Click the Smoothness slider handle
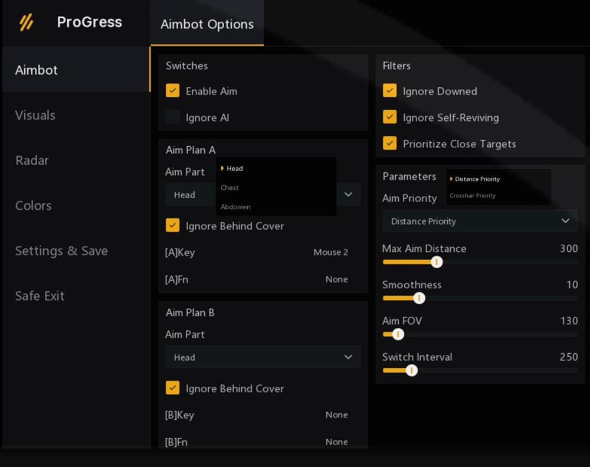The width and height of the screenshot is (590, 467). coord(419,298)
